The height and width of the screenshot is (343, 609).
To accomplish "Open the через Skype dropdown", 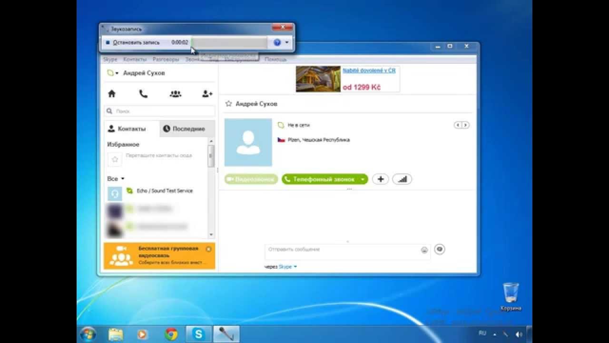I will 287,267.
